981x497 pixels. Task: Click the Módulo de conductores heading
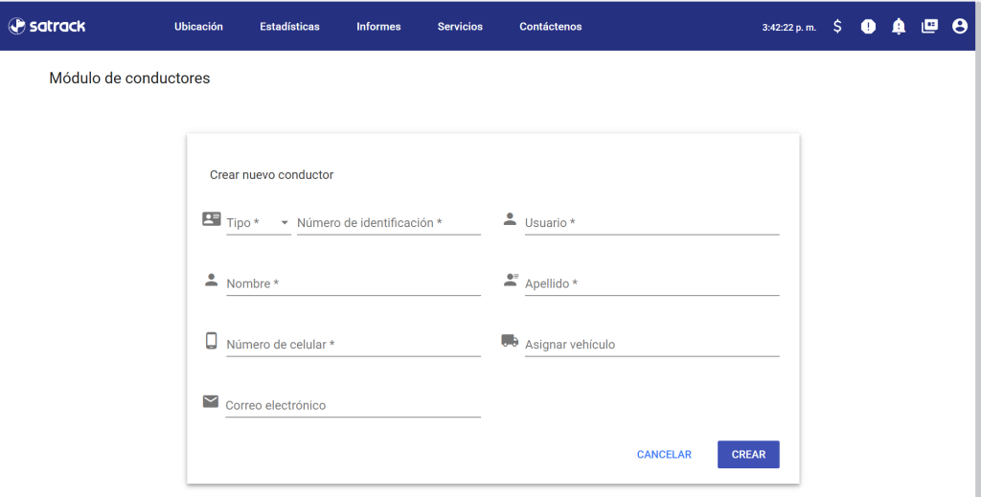pyautogui.click(x=129, y=79)
